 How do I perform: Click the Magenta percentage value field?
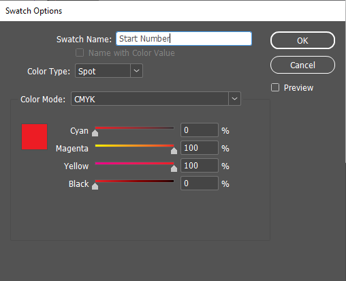tap(200, 148)
